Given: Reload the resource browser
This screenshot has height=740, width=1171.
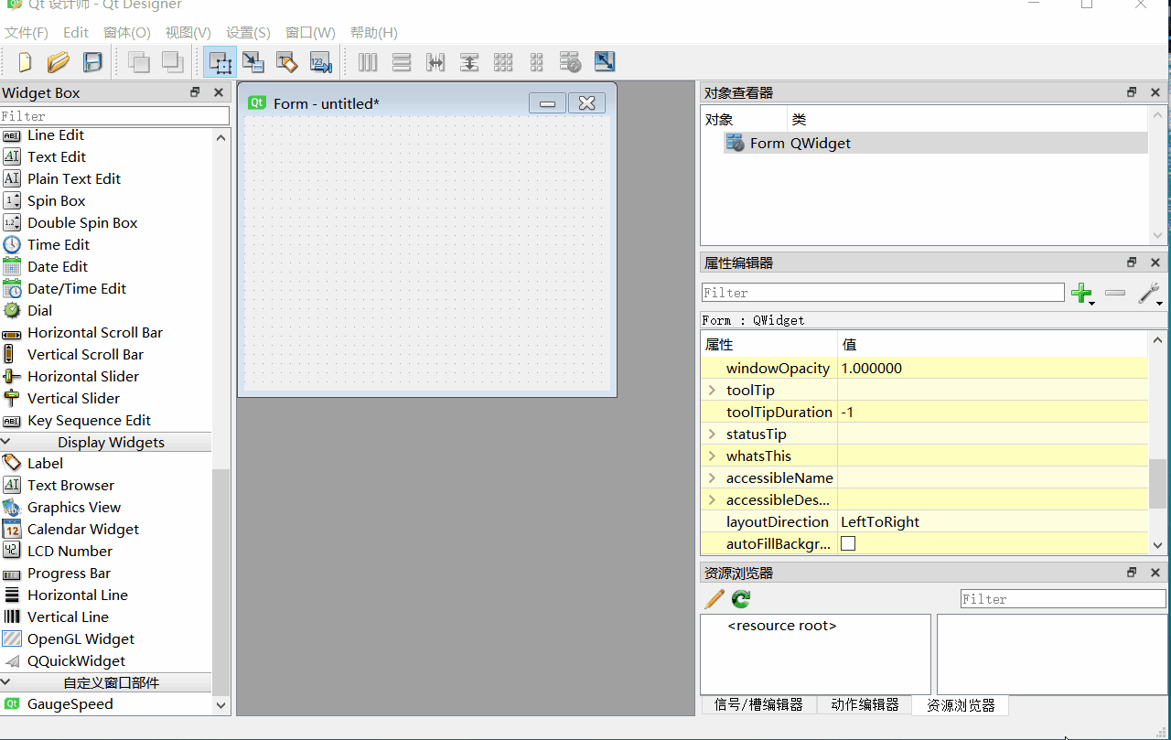Looking at the screenshot, I should [739, 599].
